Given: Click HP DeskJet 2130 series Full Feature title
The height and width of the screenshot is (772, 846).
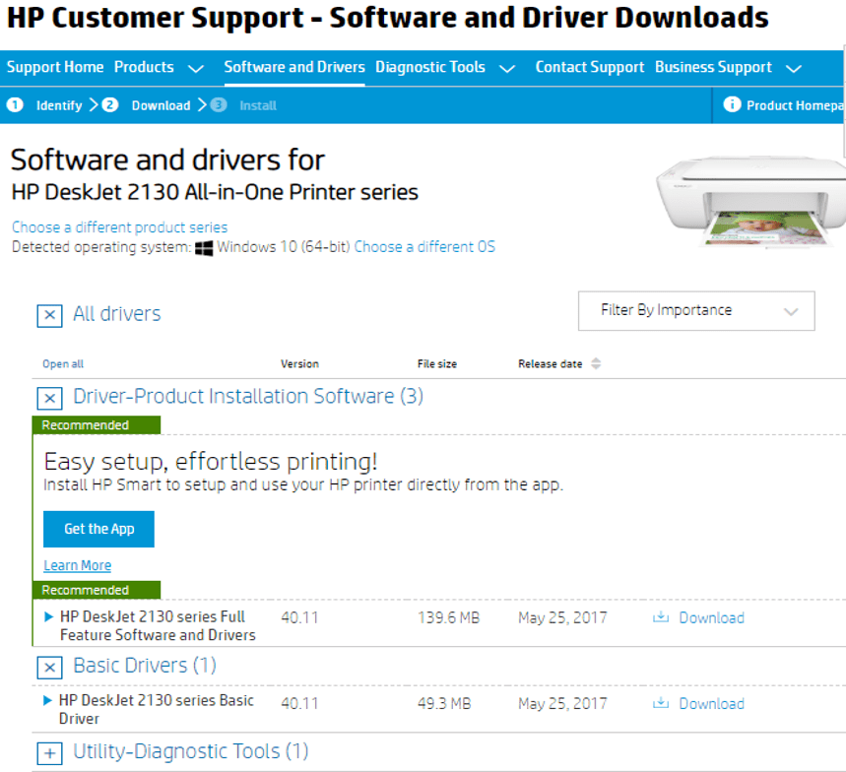Looking at the screenshot, I should (x=158, y=625).
